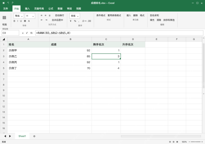Click the zoom slider in status bar
This screenshot has width=205, height=144.
point(196,142)
